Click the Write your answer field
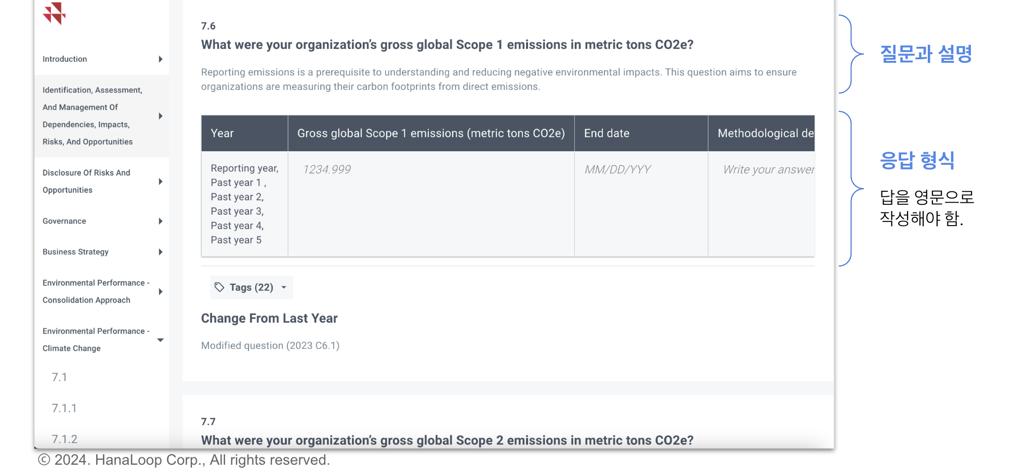The image size is (1026, 472). (x=768, y=169)
